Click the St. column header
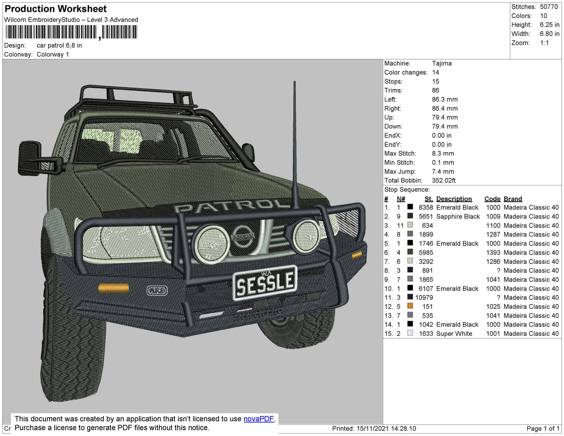564x436 pixels. (429, 199)
